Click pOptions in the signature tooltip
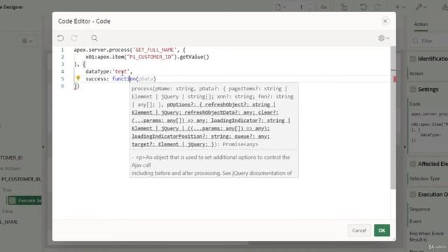The height and width of the screenshot is (252, 448). [179, 104]
